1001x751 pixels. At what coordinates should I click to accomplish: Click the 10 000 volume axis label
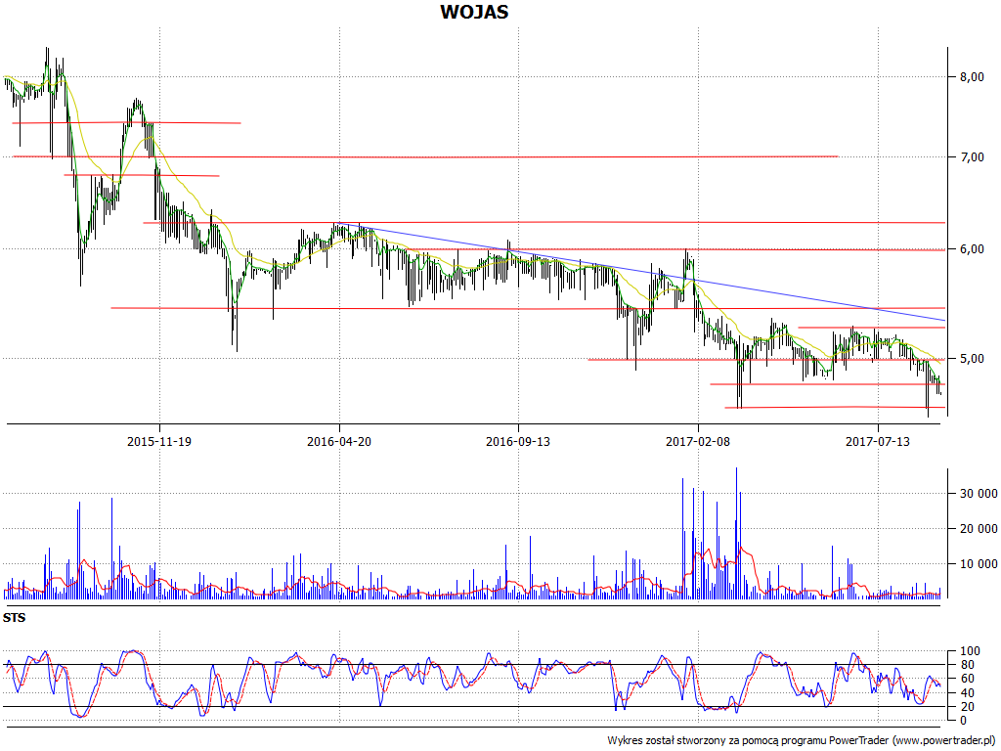click(x=978, y=563)
